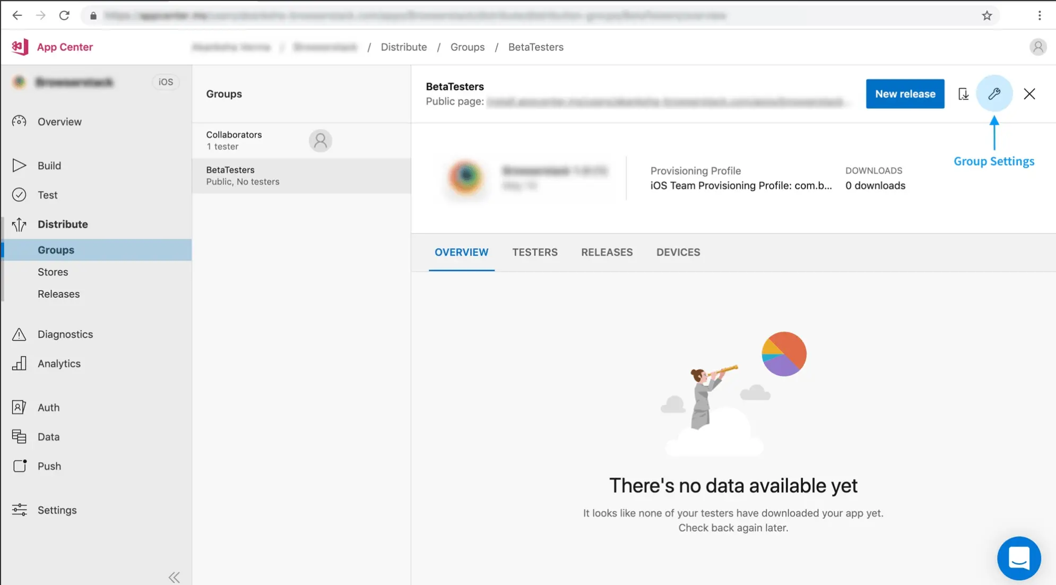Select the Data section in sidebar
Viewport: 1056px width, 585px height.
click(x=48, y=436)
